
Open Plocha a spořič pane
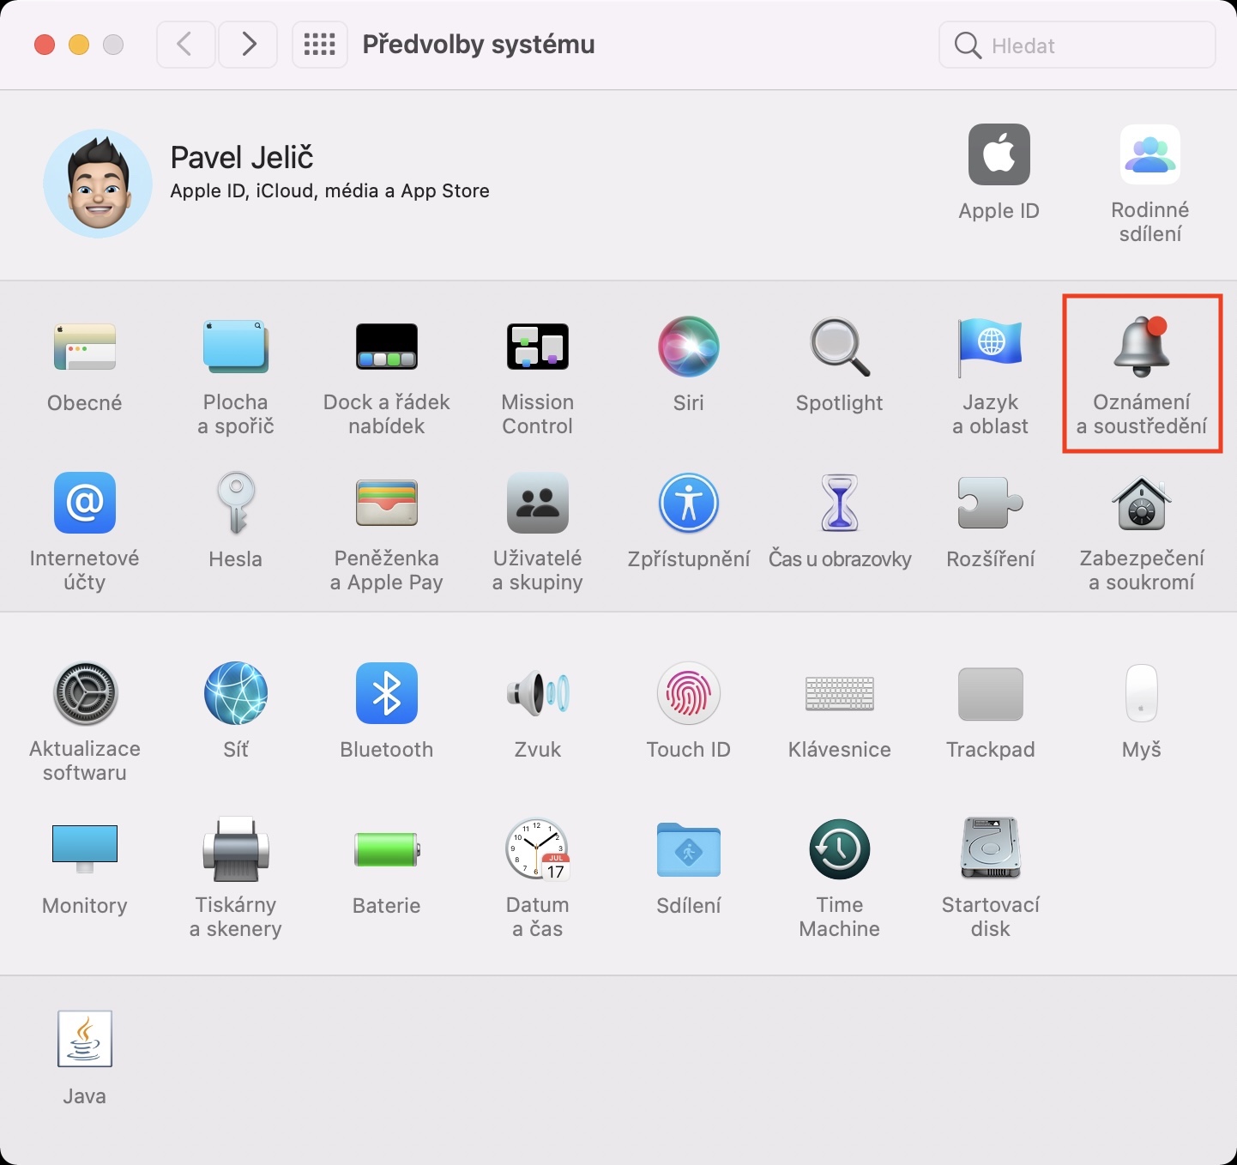[236, 347]
